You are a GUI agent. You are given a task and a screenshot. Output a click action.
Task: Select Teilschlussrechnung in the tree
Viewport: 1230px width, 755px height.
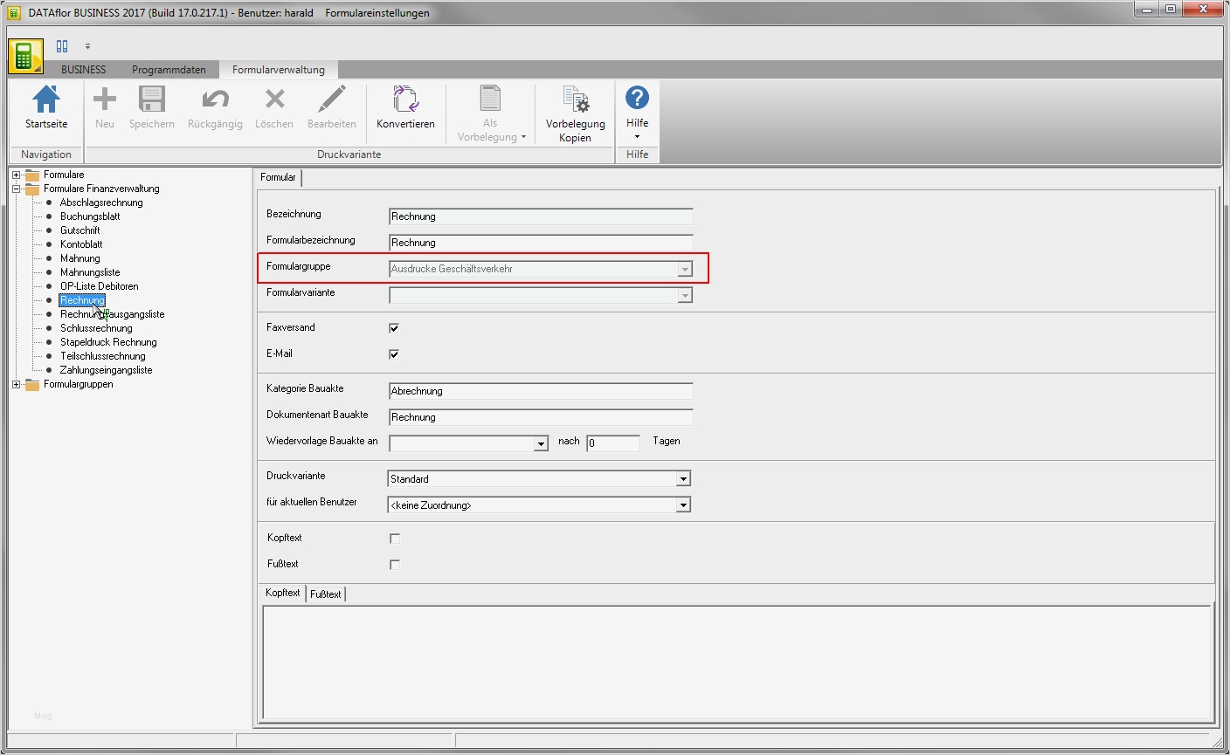pos(103,356)
